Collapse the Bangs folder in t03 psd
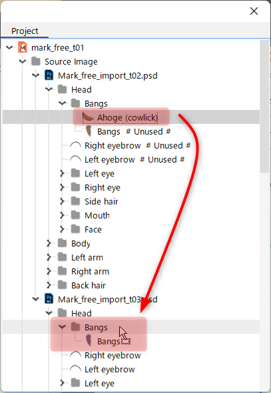Screen dimensions: 271x393 pyautogui.click(x=62, y=327)
